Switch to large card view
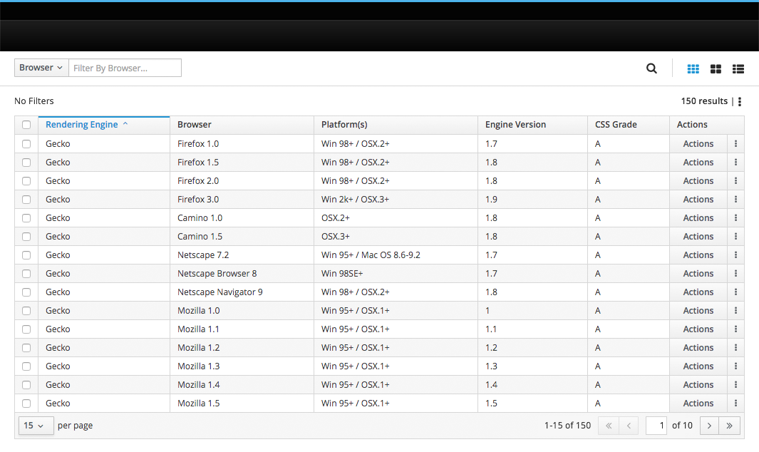The height and width of the screenshot is (452, 759). tap(716, 68)
